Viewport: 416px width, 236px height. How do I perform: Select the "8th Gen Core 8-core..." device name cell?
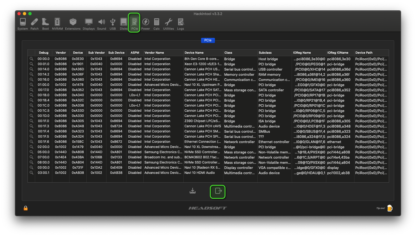click(x=202, y=59)
